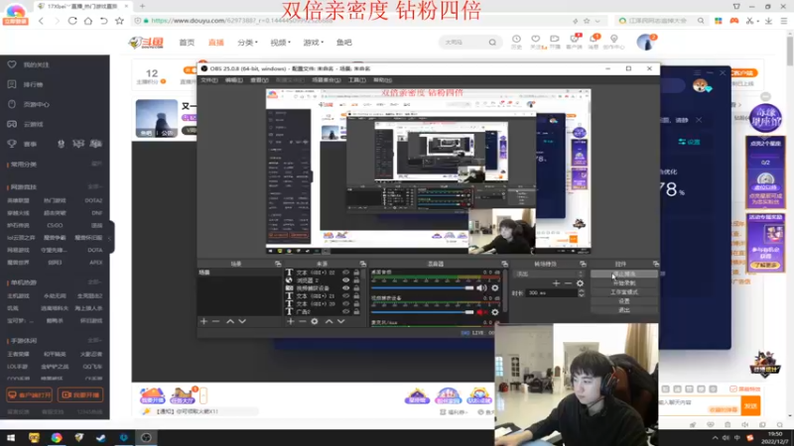The width and height of the screenshot is (794, 446).
Task: Open OBS View menu
Action: pos(259,80)
